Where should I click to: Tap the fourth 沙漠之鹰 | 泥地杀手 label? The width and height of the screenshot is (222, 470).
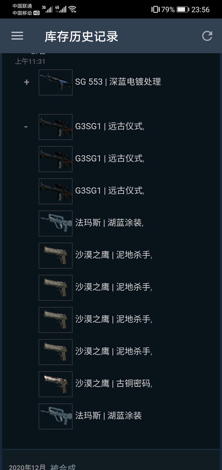pyautogui.click(x=114, y=351)
